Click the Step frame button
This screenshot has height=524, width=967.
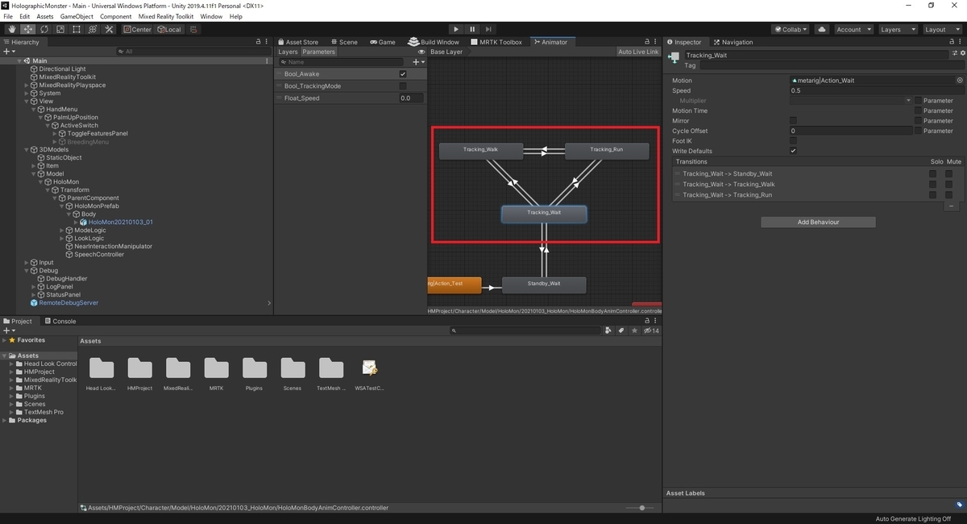[488, 29]
